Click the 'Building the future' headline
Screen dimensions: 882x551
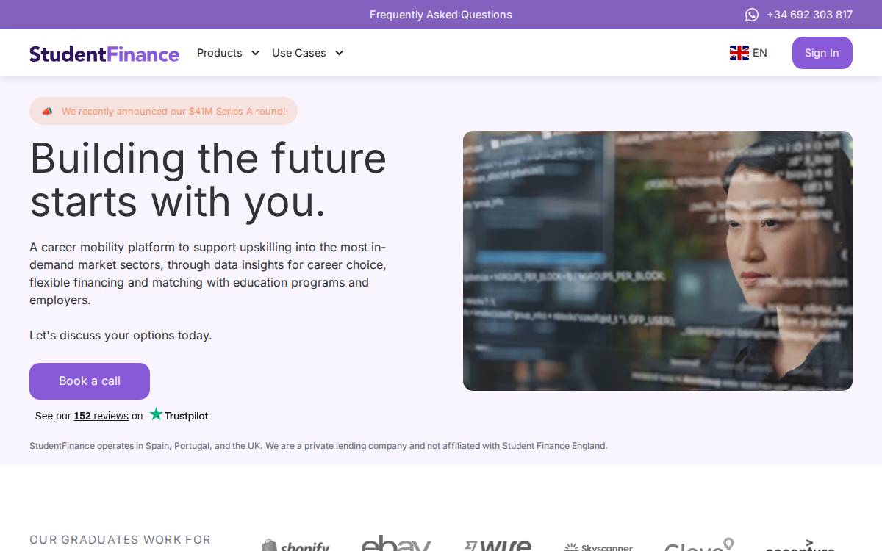208,179
